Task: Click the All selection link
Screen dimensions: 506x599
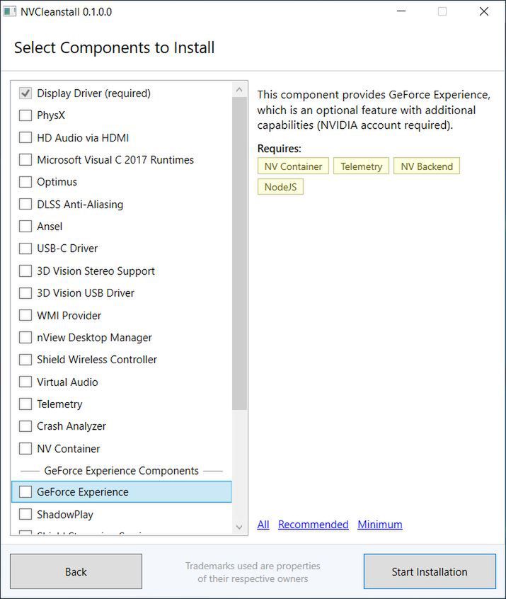Action: pyautogui.click(x=263, y=525)
